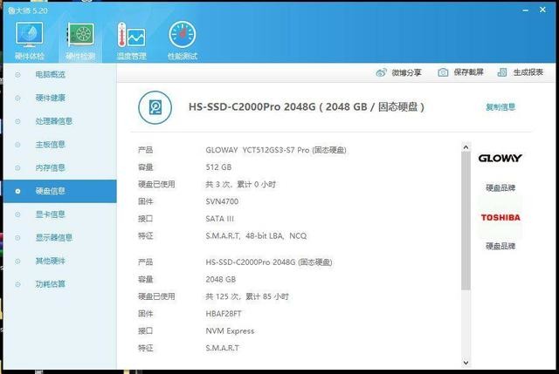Click the text 'GLOWAY YCT512GS3-S7 Pro'
Screen dimensions: 559x374
(258, 150)
